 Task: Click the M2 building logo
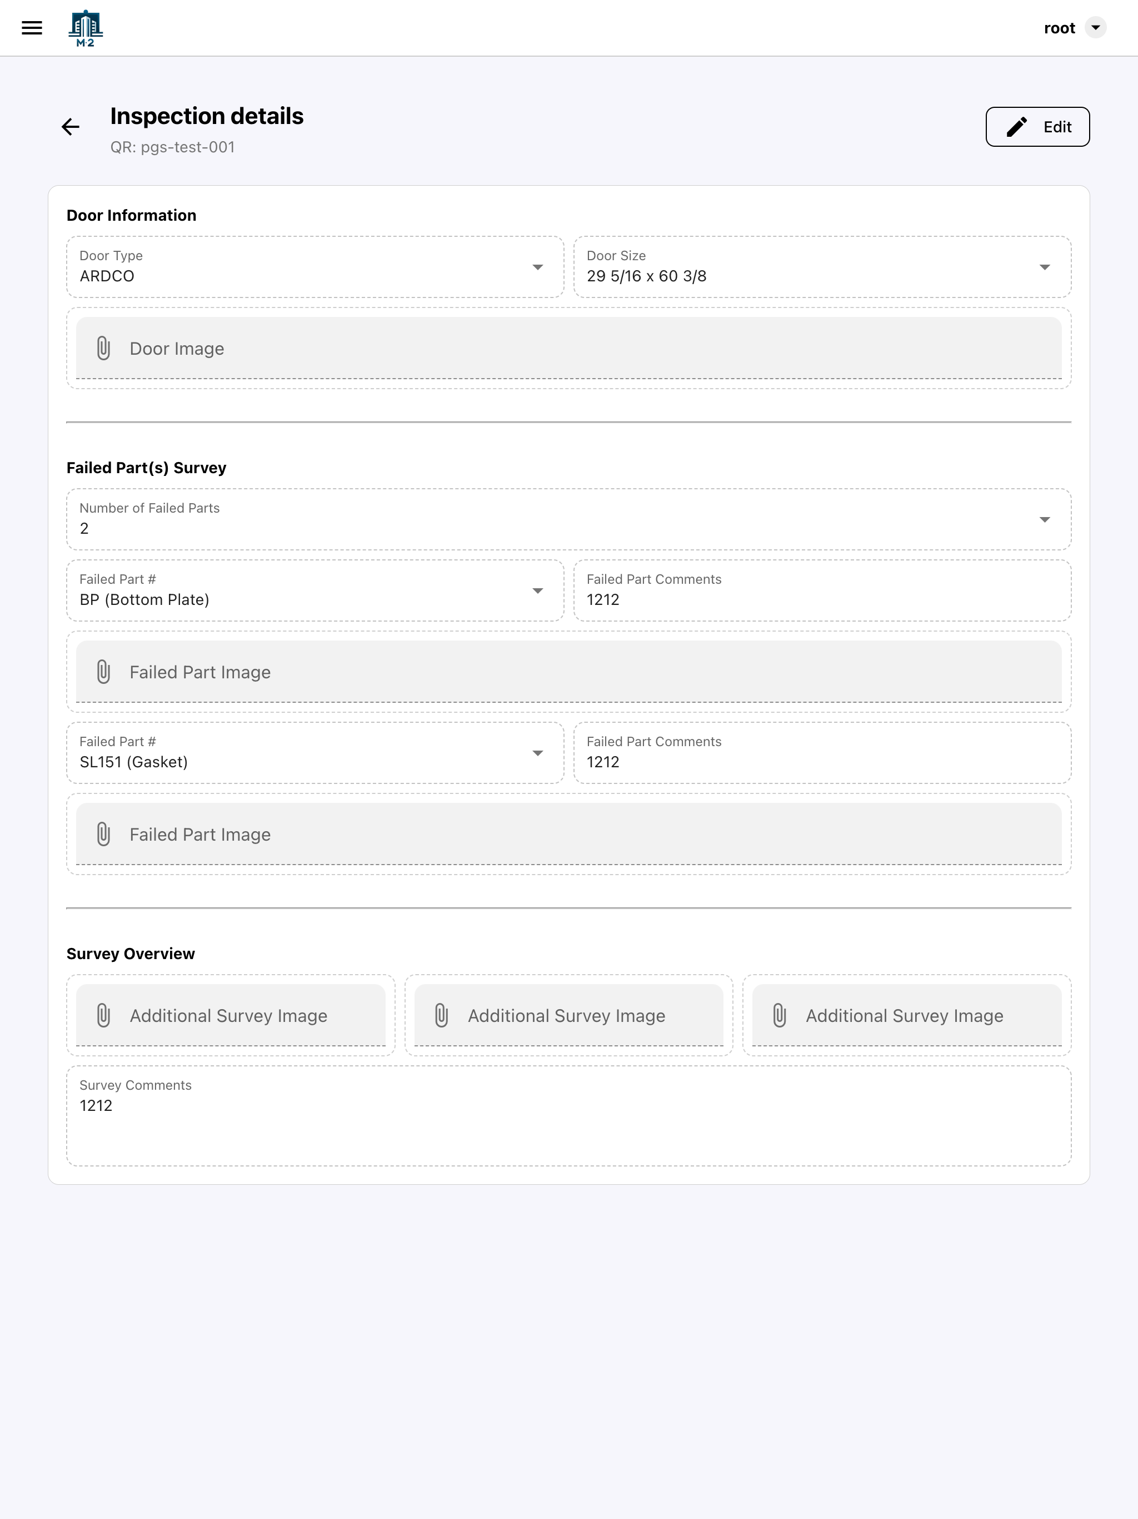pos(86,28)
